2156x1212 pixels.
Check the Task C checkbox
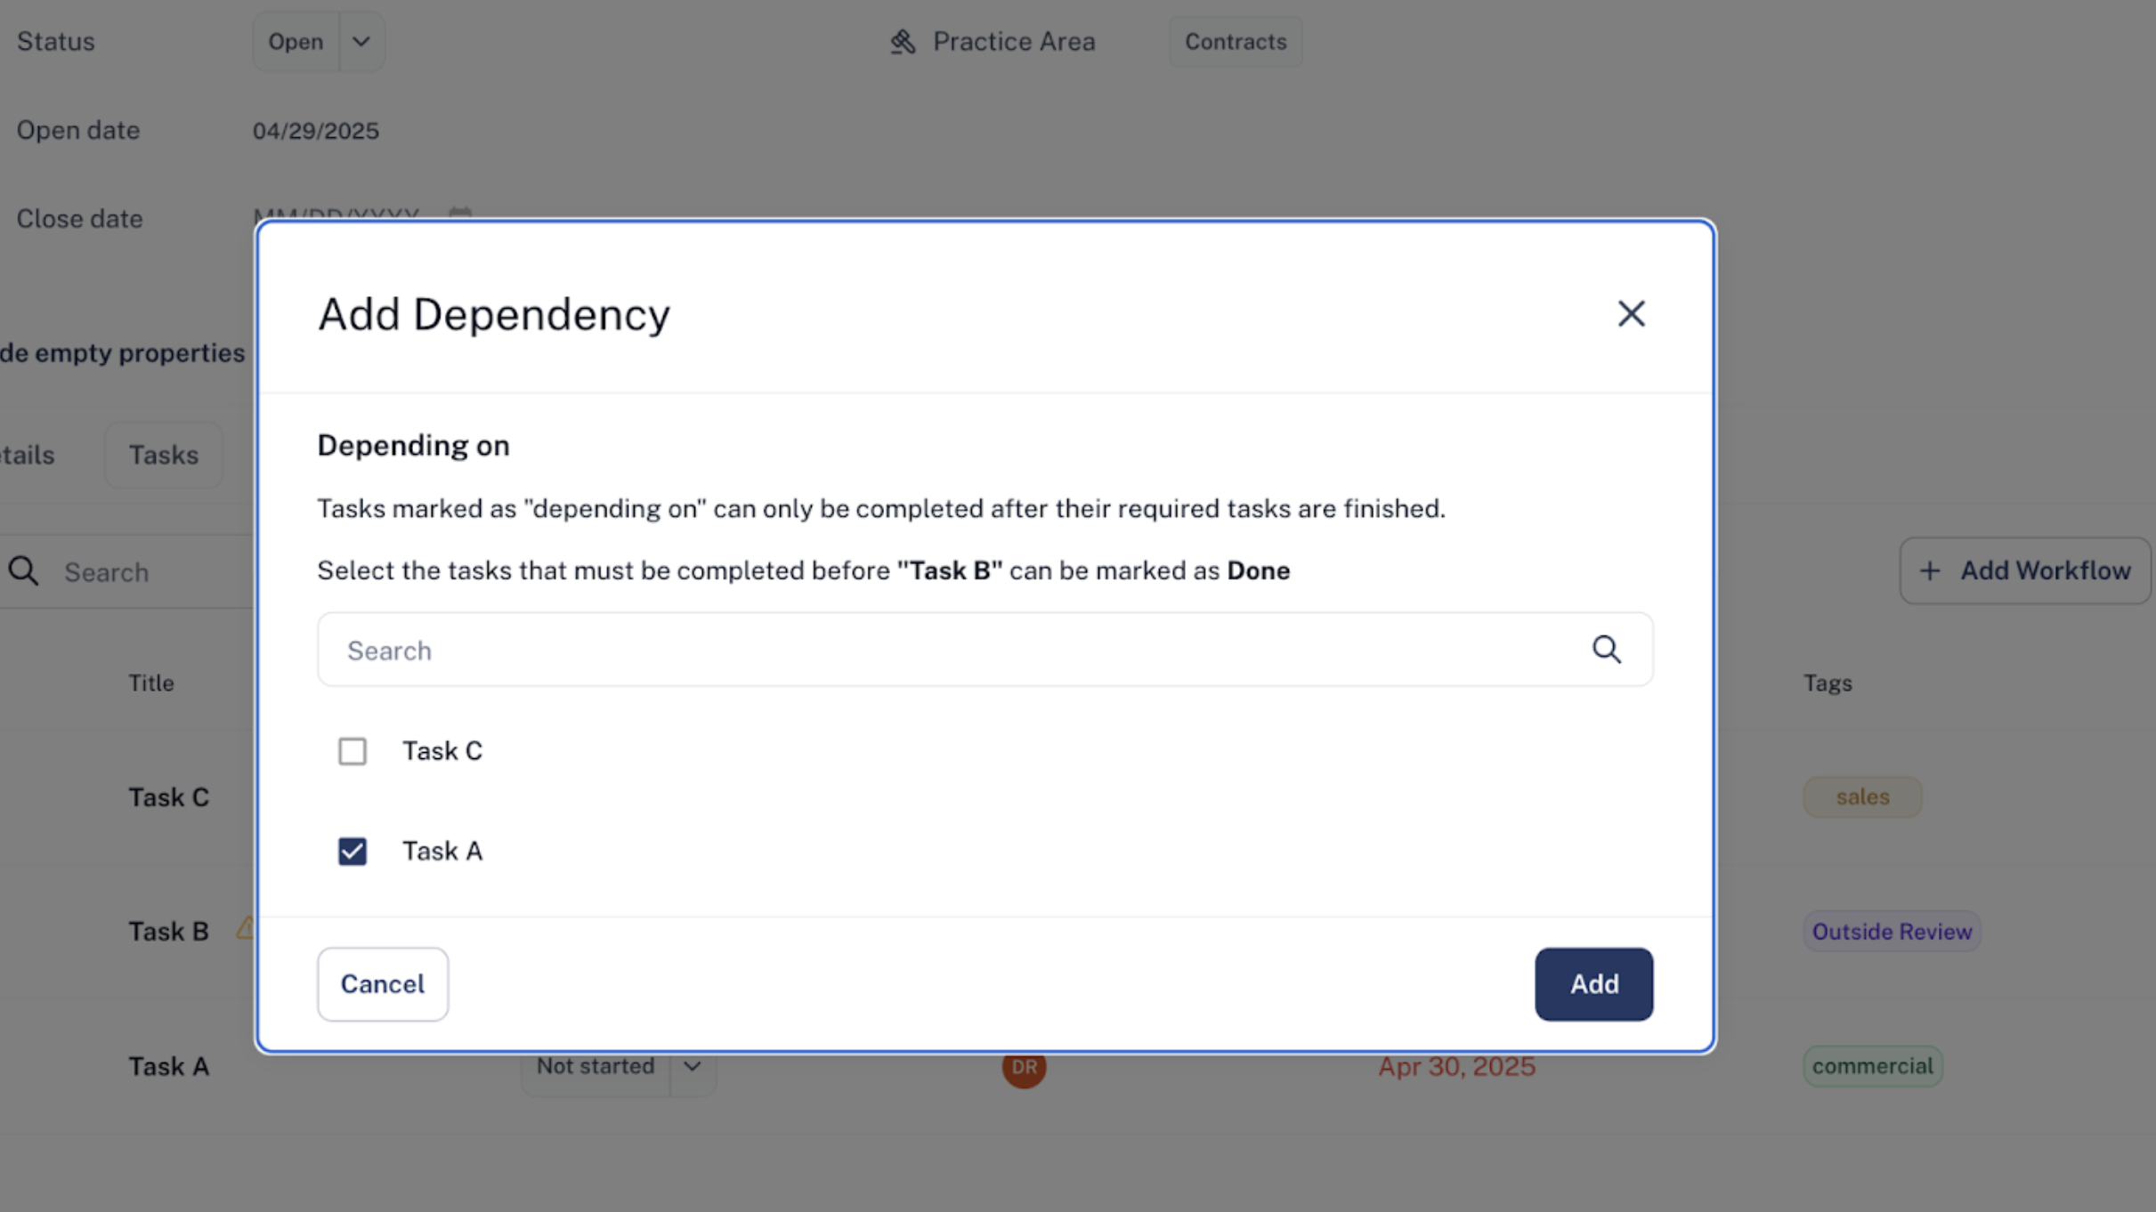click(x=353, y=751)
